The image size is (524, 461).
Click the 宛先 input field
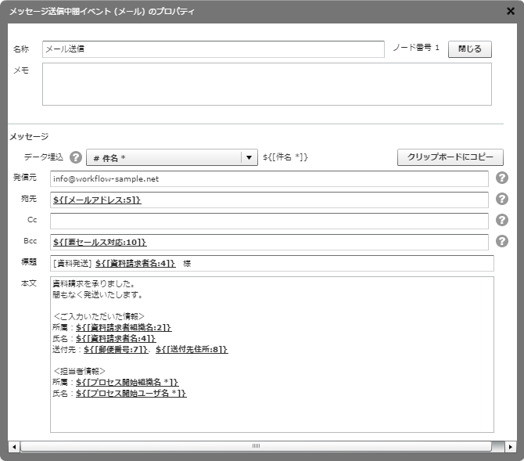(269, 200)
